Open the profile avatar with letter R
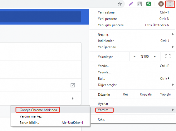Viewport: 176px width, 131px height. pos(161,4)
